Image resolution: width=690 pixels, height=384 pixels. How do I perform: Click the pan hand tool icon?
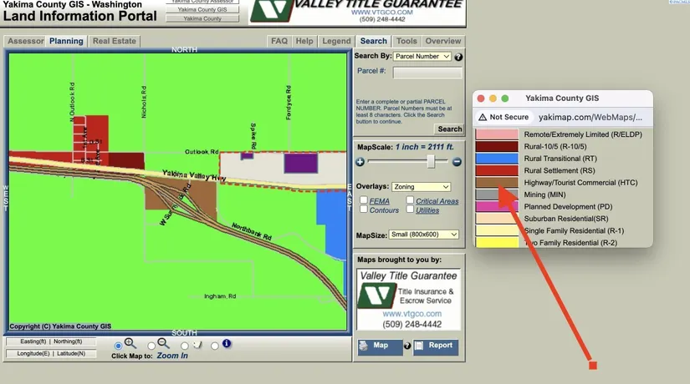point(197,344)
